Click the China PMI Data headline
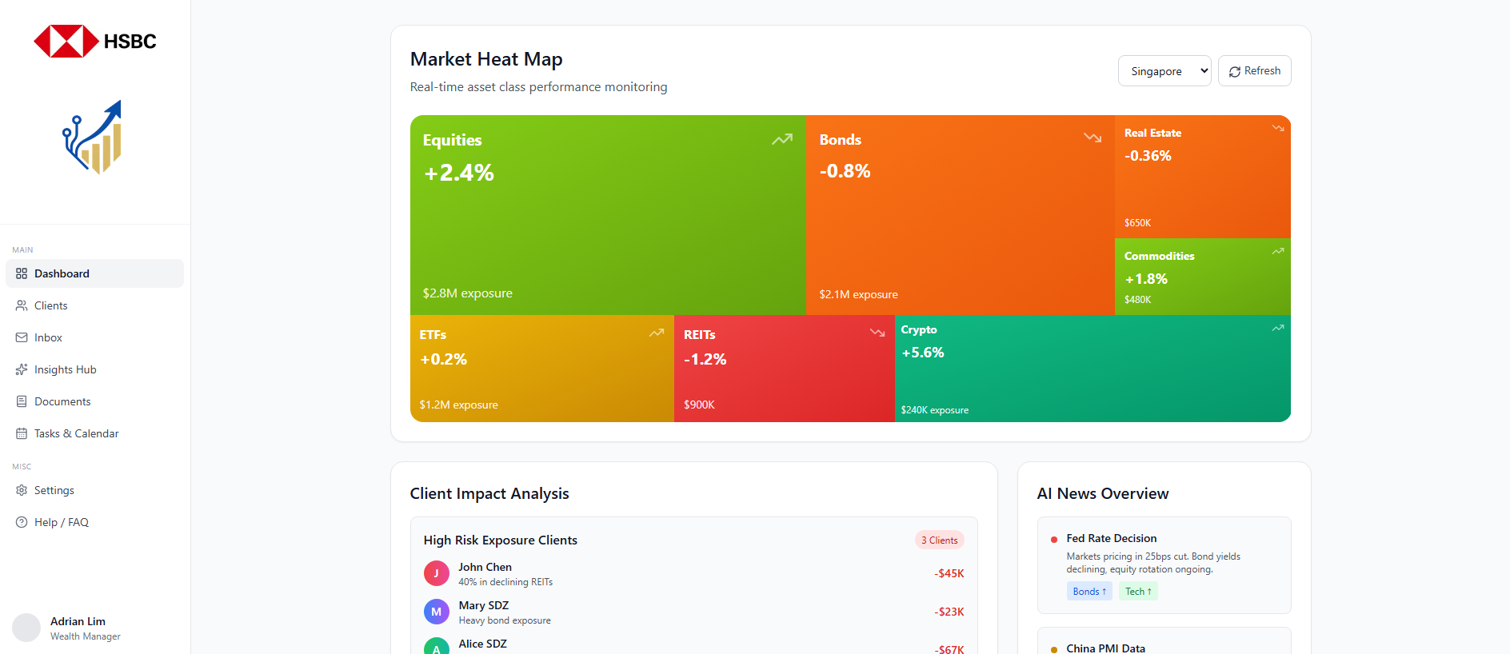 tap(1106, 648)
